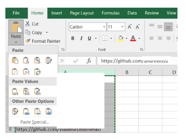Click the Copy command
The width and height of the screenshot is (186, 139).
(34, 32)
